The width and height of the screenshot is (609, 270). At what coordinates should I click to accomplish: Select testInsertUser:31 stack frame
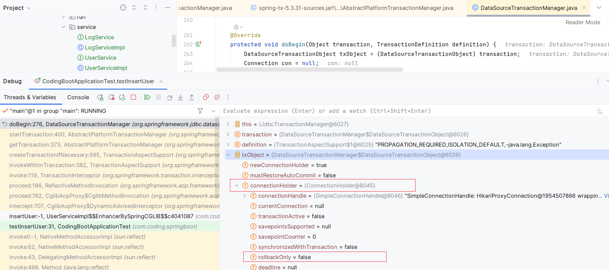pos(110,226)
